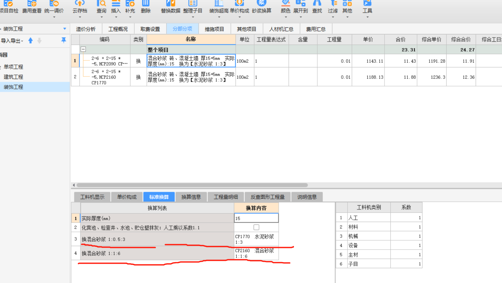Screen dimensions: 502x283
Task: Select the 标准换算 bottom tab
Action: point(159,197)
